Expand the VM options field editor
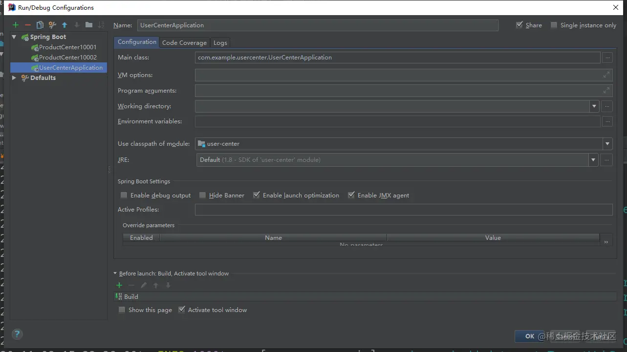This screenshot has height=352, width=627. click(606, 75)
